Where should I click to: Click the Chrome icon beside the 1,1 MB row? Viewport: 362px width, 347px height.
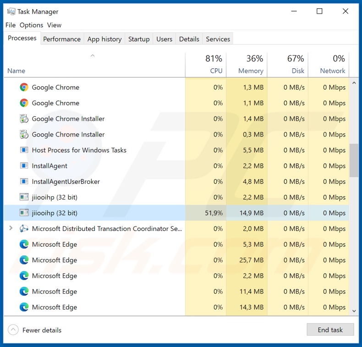[24, 103]
